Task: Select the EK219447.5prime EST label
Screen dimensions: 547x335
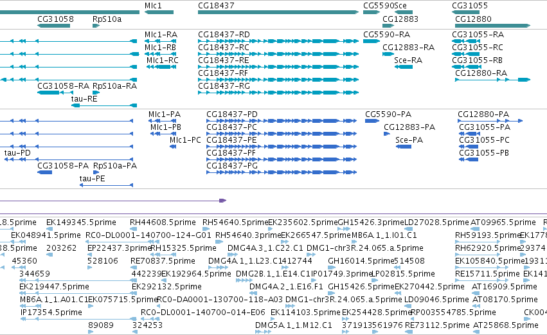Action: point(54,287)
